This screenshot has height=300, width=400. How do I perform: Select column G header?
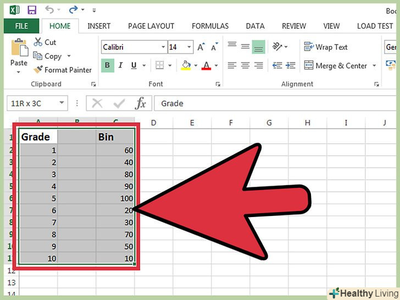click(269, 123)
